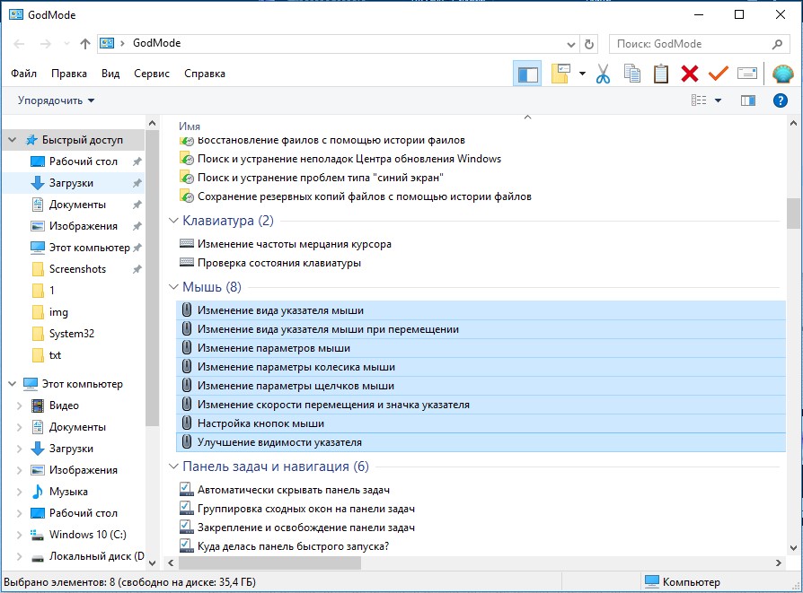Select Настройка кнопок мыши item
Image resolution: width=803 pixels, height=593 pixels.
(x=481, y=423)
